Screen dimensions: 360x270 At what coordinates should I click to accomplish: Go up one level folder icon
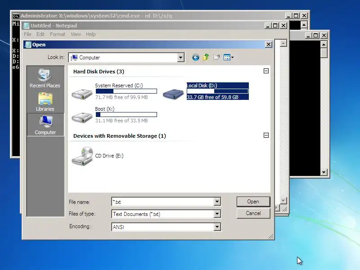206,57
